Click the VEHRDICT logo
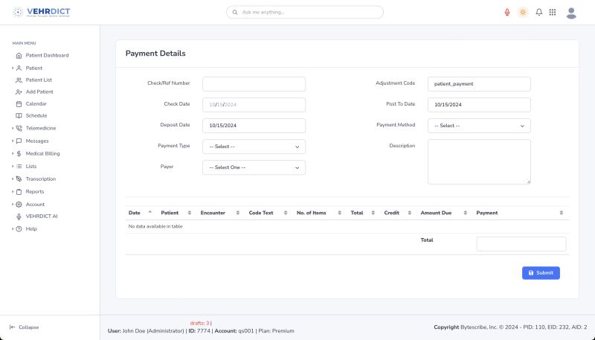 click(42, 12)
